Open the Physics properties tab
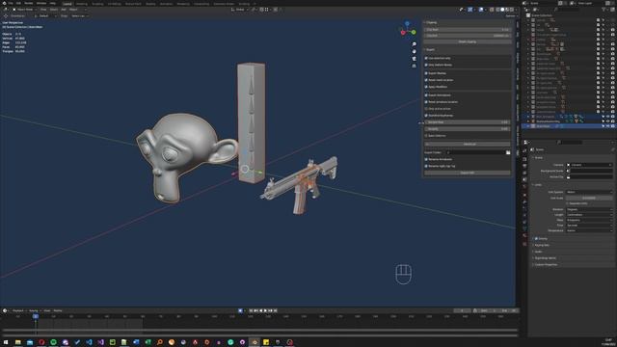Viewport: 617px width, 347px height. click(x=524, y=215)
